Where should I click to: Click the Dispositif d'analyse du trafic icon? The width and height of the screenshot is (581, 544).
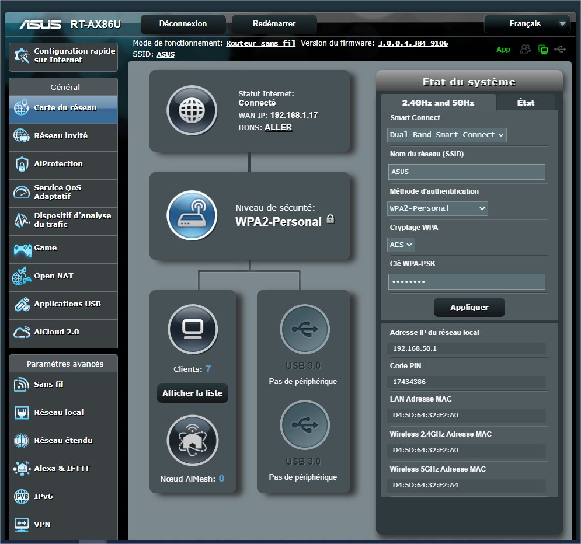coord(22,220)
